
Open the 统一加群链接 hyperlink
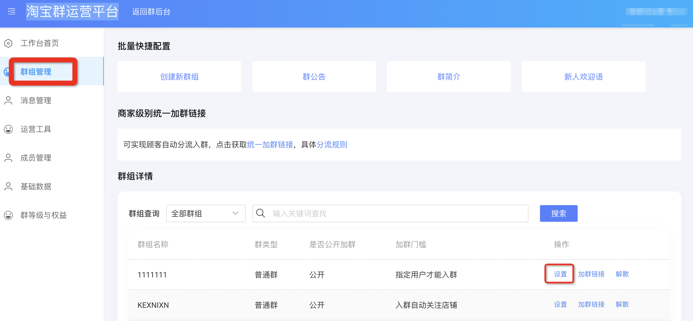(x=270, y=145)
